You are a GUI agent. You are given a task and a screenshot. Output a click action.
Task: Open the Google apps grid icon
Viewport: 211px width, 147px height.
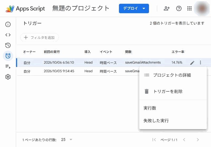[189, 8]
